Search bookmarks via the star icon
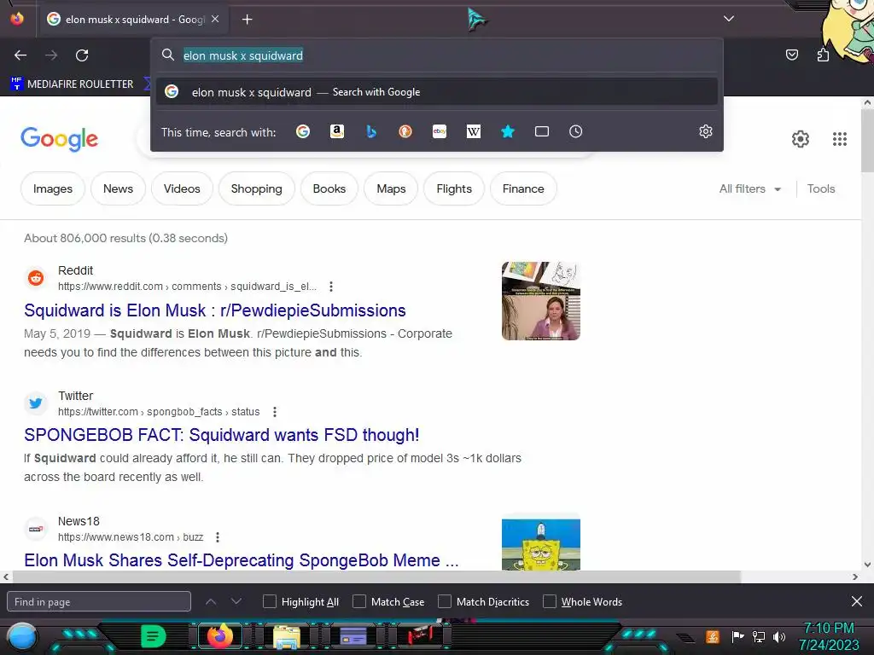Screen dimensions: 874x655 [x=507, y=131]
